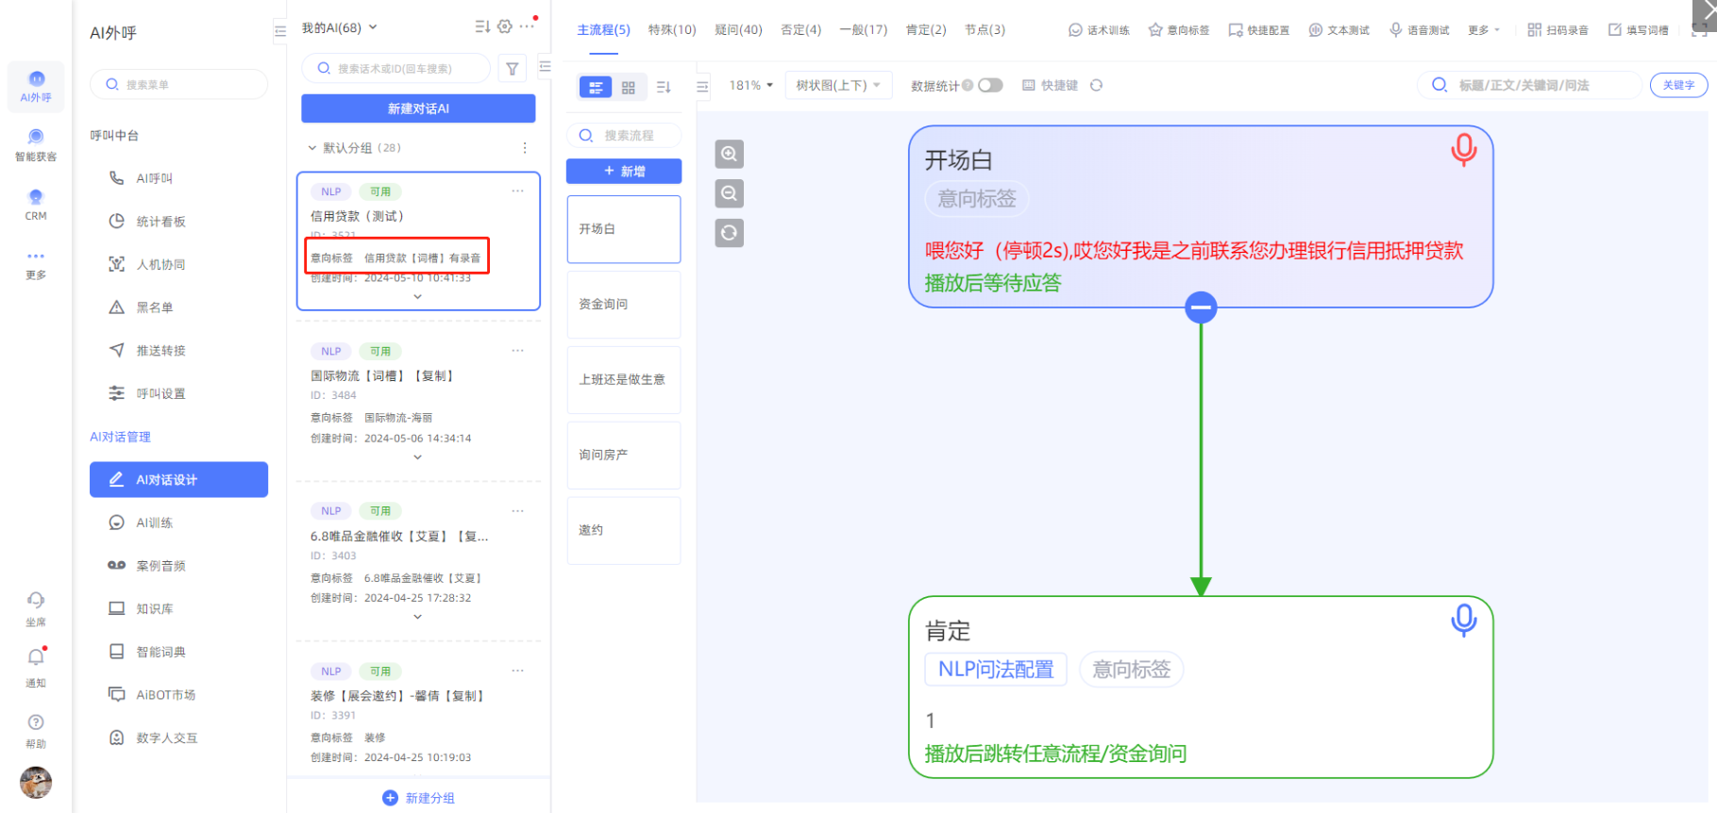Image resolution: width=1717 pixels, height=813 pixels.
Task: Click the reset view refresh icon on canvas
Action: tap(729, 233)
